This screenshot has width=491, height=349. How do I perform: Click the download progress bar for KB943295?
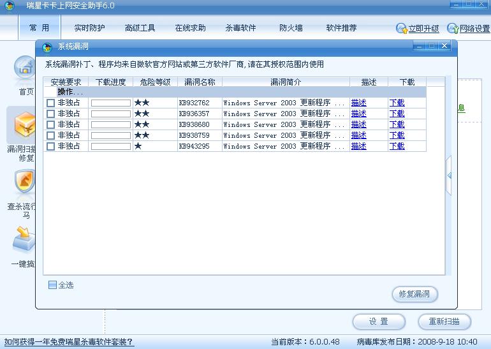(x=111, y=146)
